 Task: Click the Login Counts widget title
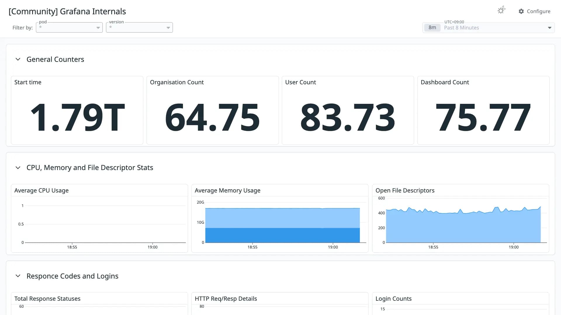[393, 299]
